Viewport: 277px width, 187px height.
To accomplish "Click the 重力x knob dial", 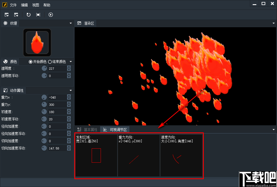I will tap(44, 97).
